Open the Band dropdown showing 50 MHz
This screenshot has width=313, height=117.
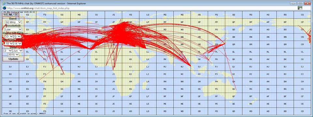13,22
